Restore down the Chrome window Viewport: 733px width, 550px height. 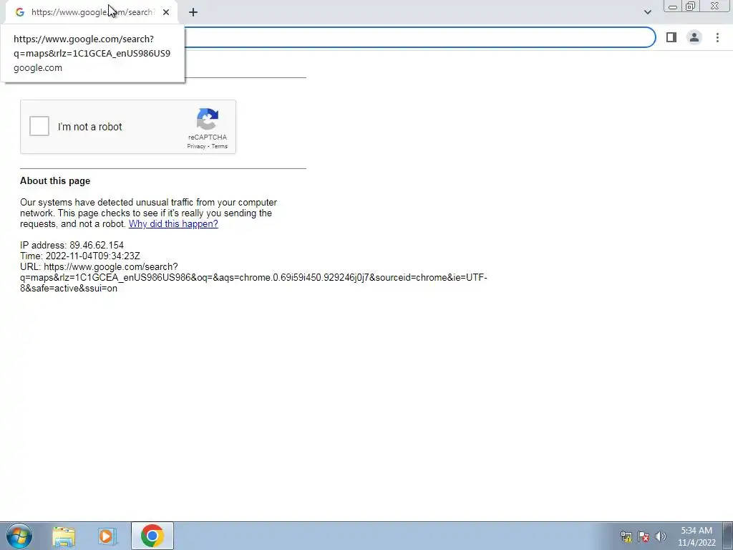pyautogui.click(x=691, y=6)
